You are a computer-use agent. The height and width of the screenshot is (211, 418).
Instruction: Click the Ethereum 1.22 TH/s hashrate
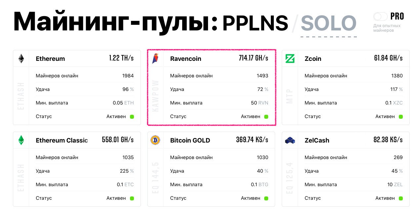tap(121, 58)
